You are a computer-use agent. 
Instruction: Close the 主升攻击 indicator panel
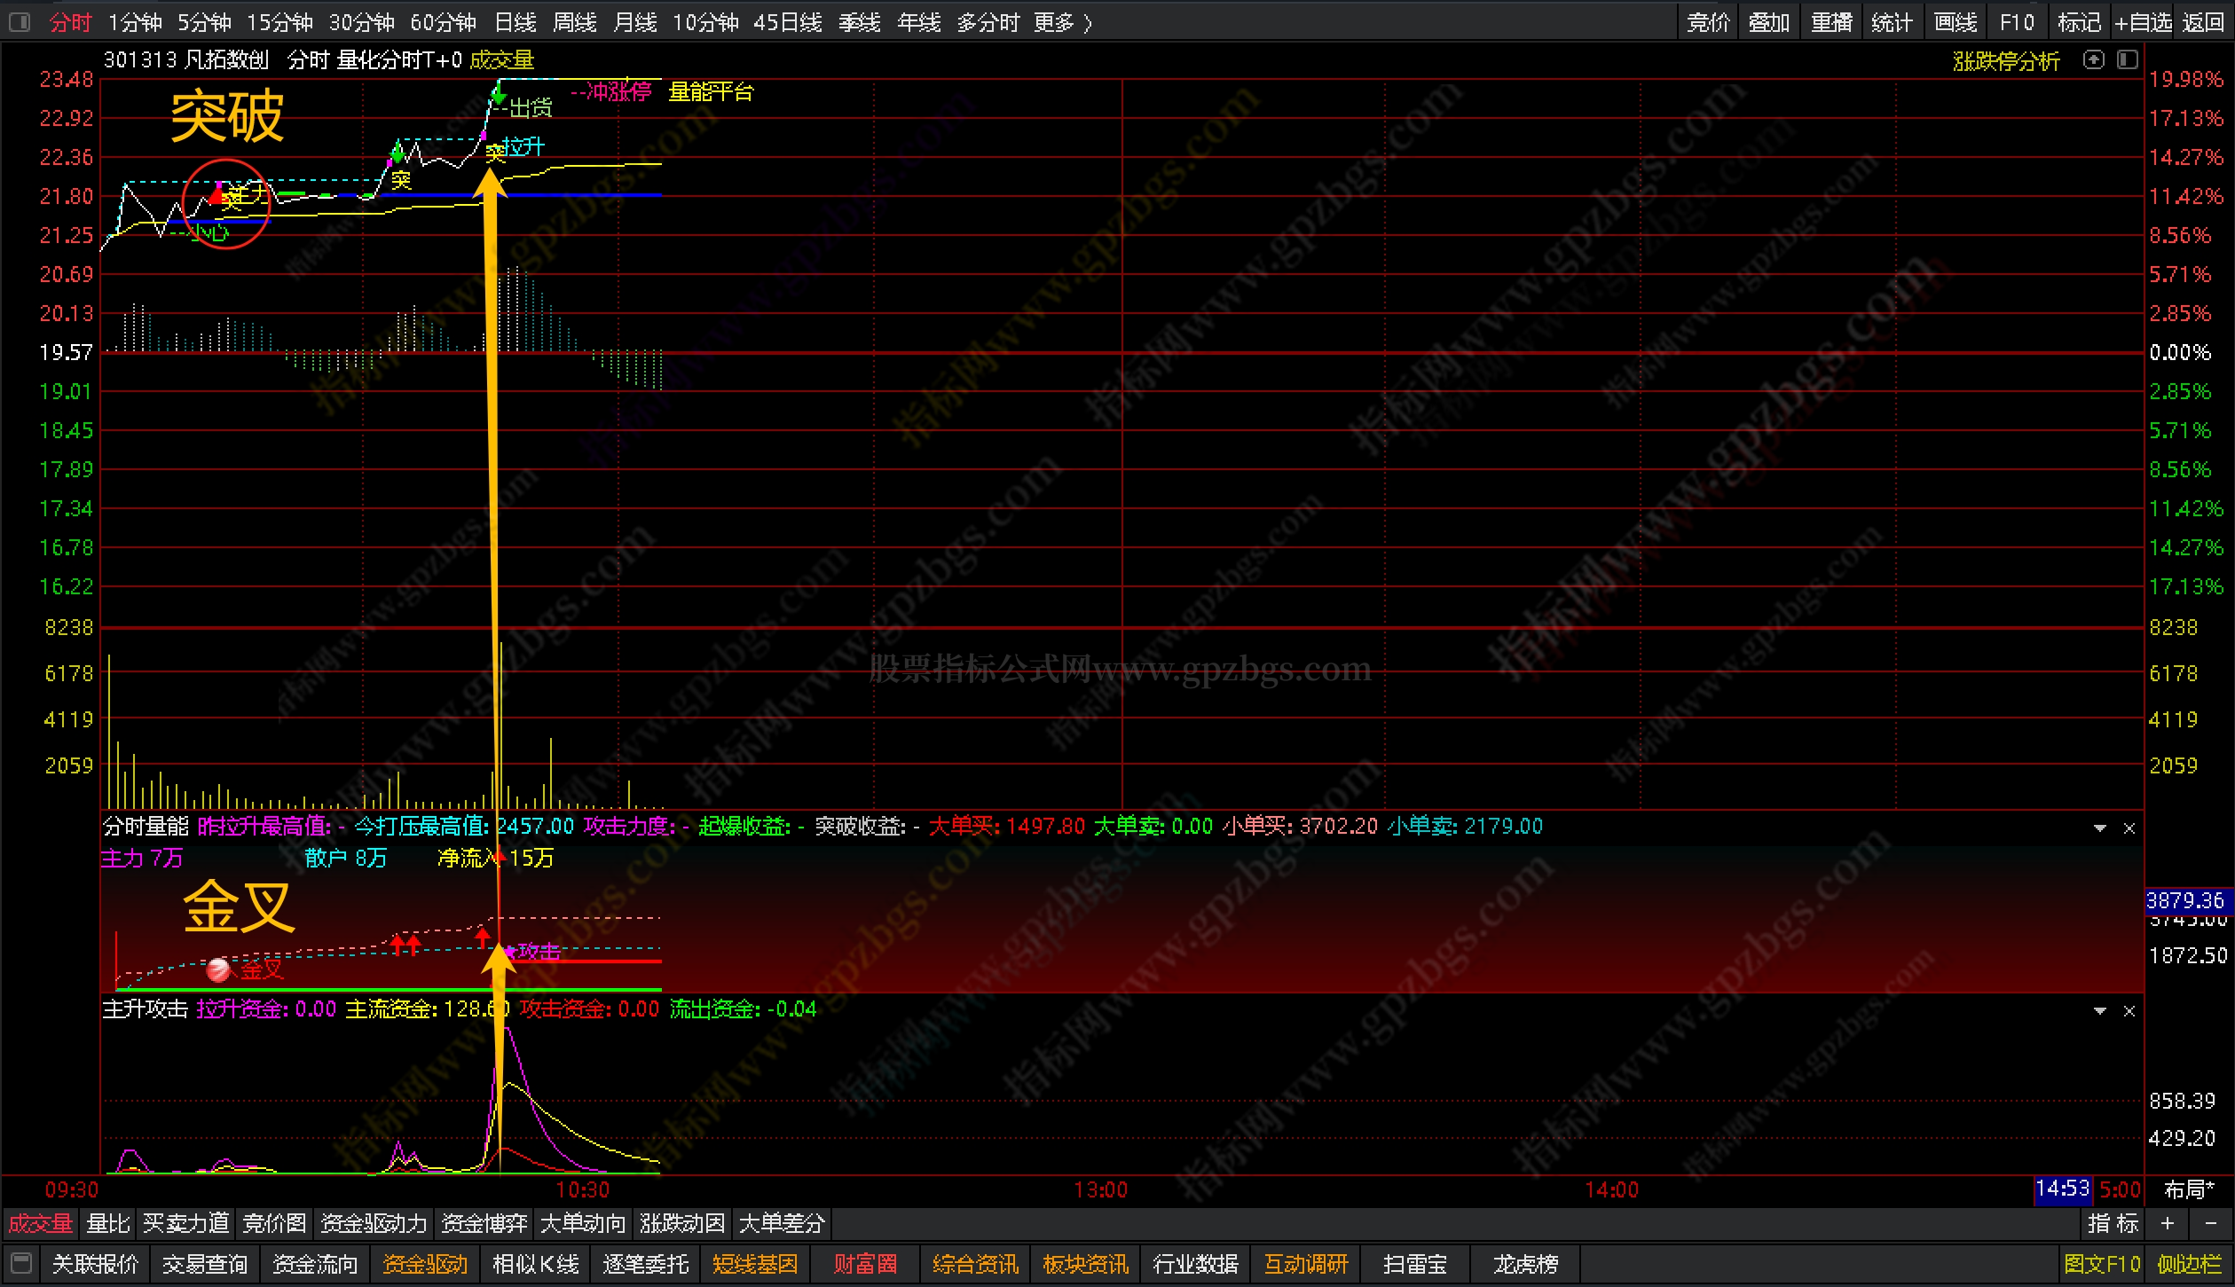coord(2129,1011)
